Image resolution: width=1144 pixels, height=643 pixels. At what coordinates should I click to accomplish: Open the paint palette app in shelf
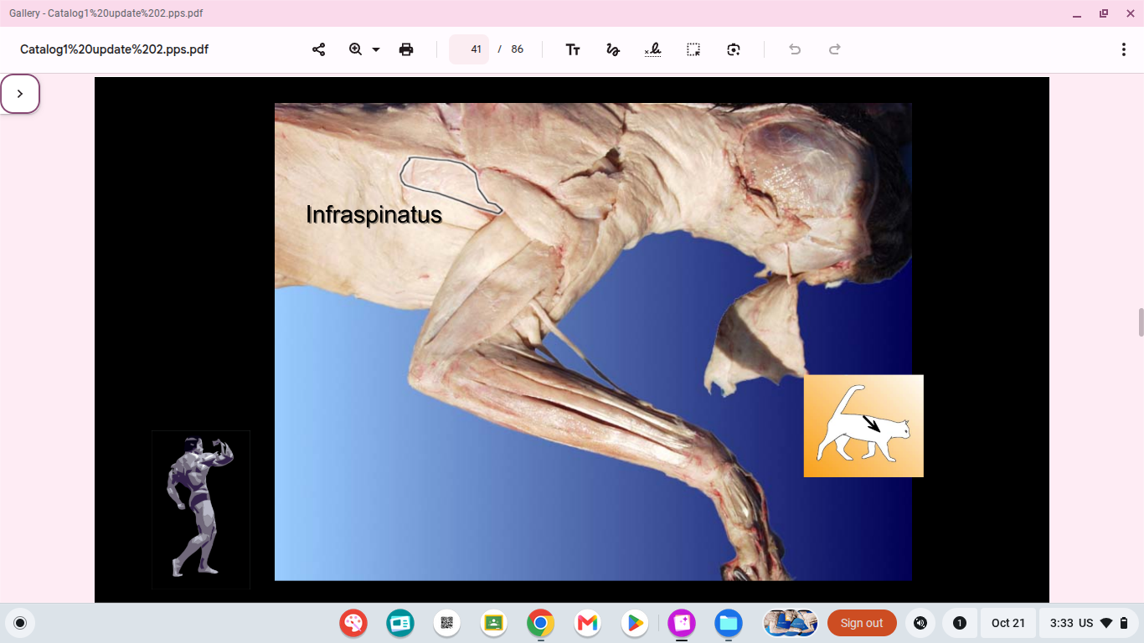353,623
